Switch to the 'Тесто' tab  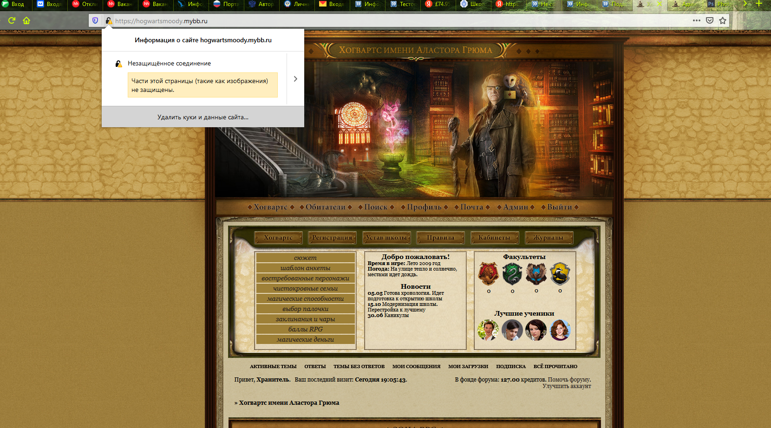click(x=403, y=4)
